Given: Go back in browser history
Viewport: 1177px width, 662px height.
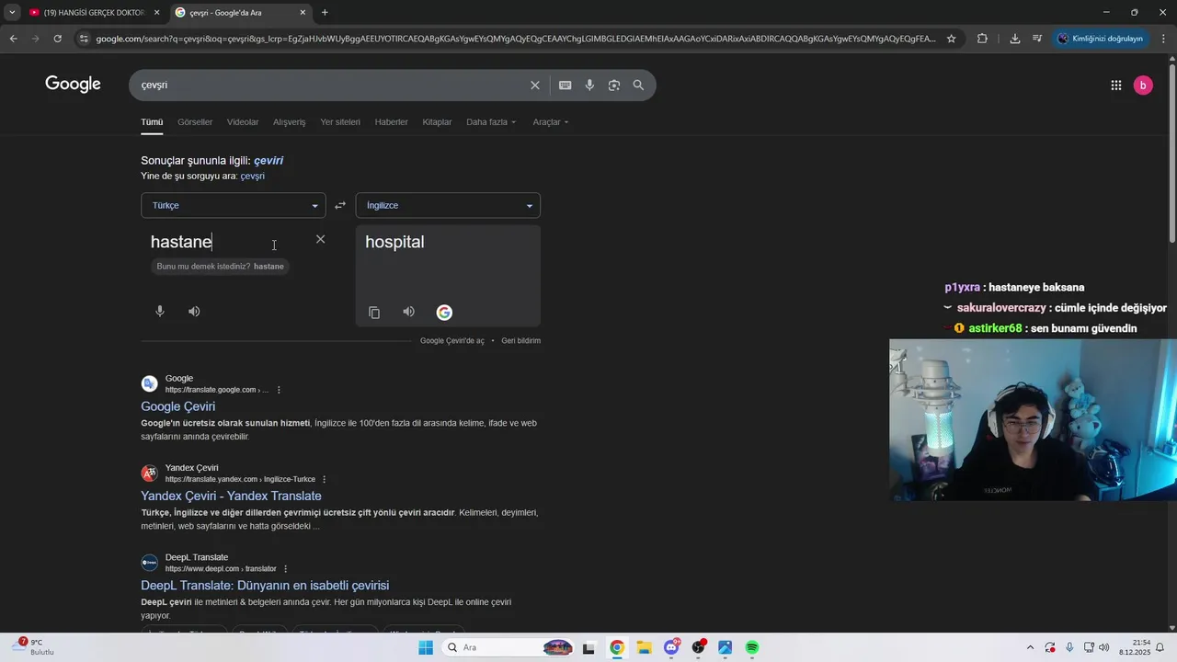Looking at the screenshot, I should coord(13,39).
